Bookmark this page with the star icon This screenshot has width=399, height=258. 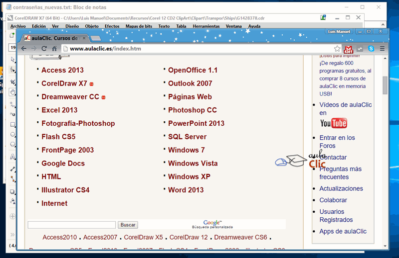337,49
